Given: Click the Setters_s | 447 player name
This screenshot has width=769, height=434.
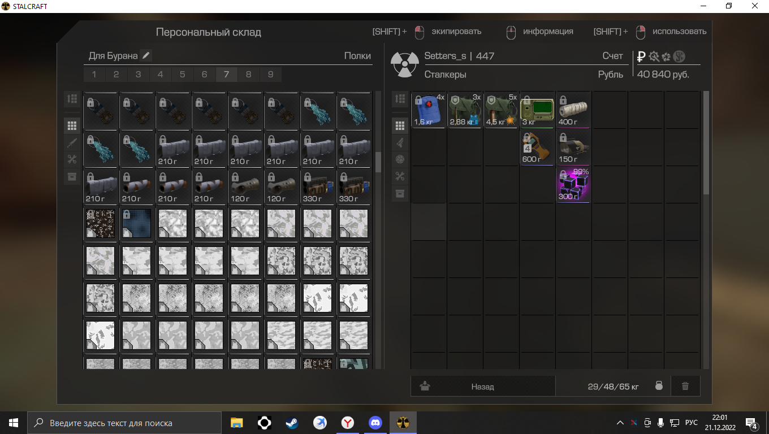Looking at the screenshot, I should 459,56.
